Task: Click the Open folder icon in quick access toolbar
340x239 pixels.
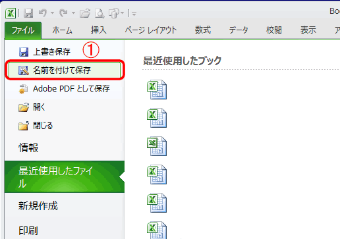Action: pyautogui.click(x=85, y=13)
